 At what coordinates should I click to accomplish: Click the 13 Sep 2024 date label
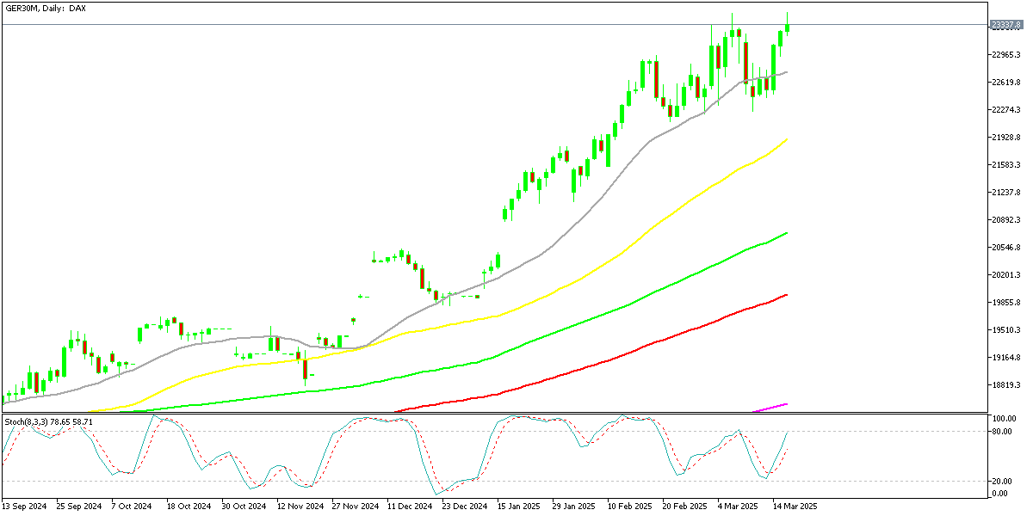pyautogui.click(x=25, y=507)
